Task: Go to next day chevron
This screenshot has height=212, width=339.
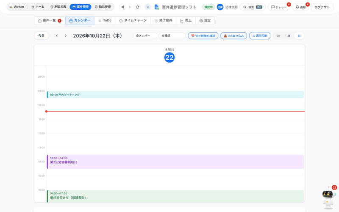Action: point(66,36)
